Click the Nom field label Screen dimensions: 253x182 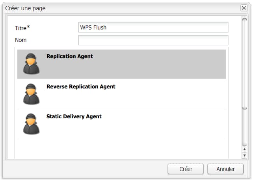20,40
